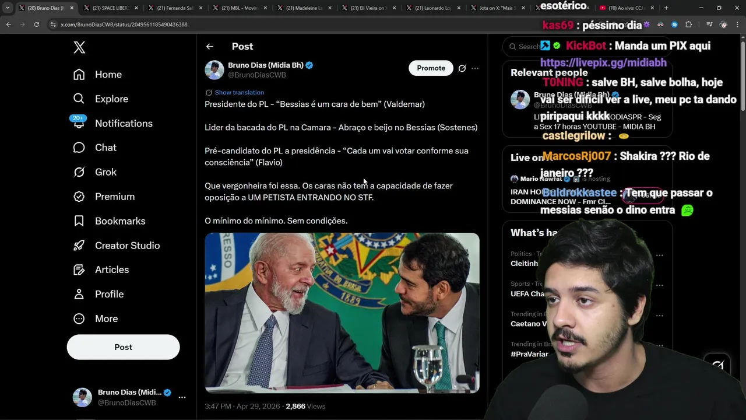The image size is (746, 420).
Task: Open the floating Grok button at bottom right
Action: tap(717, 365)
